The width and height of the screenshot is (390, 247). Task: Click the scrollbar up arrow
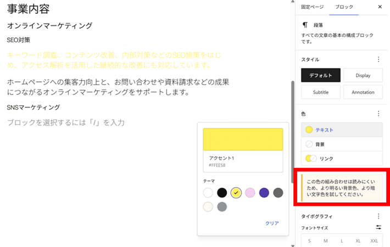pos(293,2)
